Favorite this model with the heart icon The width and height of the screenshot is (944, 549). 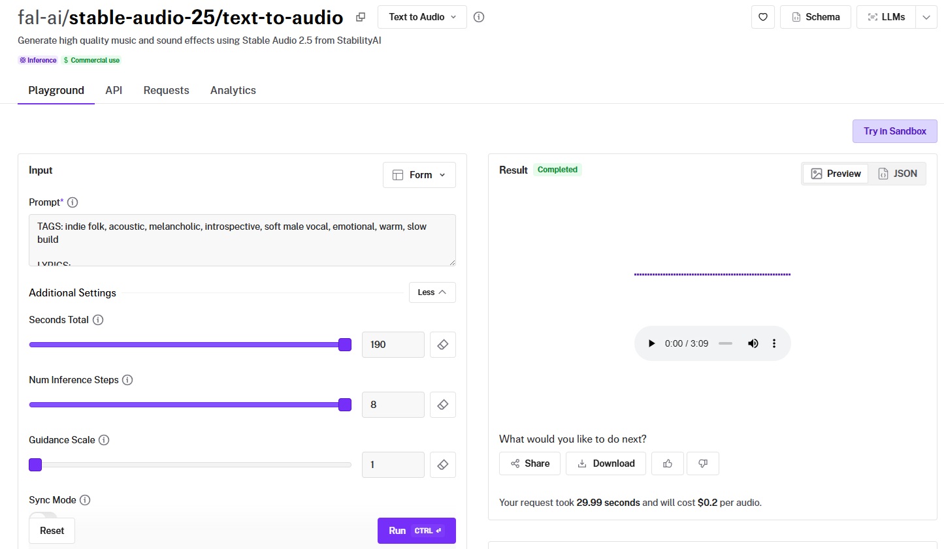[x=762, y=17]
